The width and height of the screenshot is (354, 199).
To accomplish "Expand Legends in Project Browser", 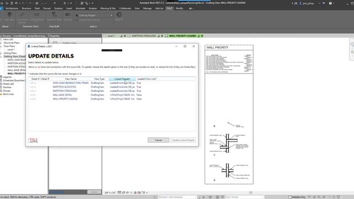I will pos(1,77).
